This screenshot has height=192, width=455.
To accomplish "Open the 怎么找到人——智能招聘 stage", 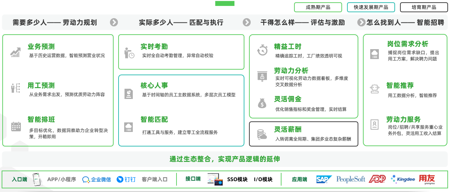I will (x=405, y=22).
